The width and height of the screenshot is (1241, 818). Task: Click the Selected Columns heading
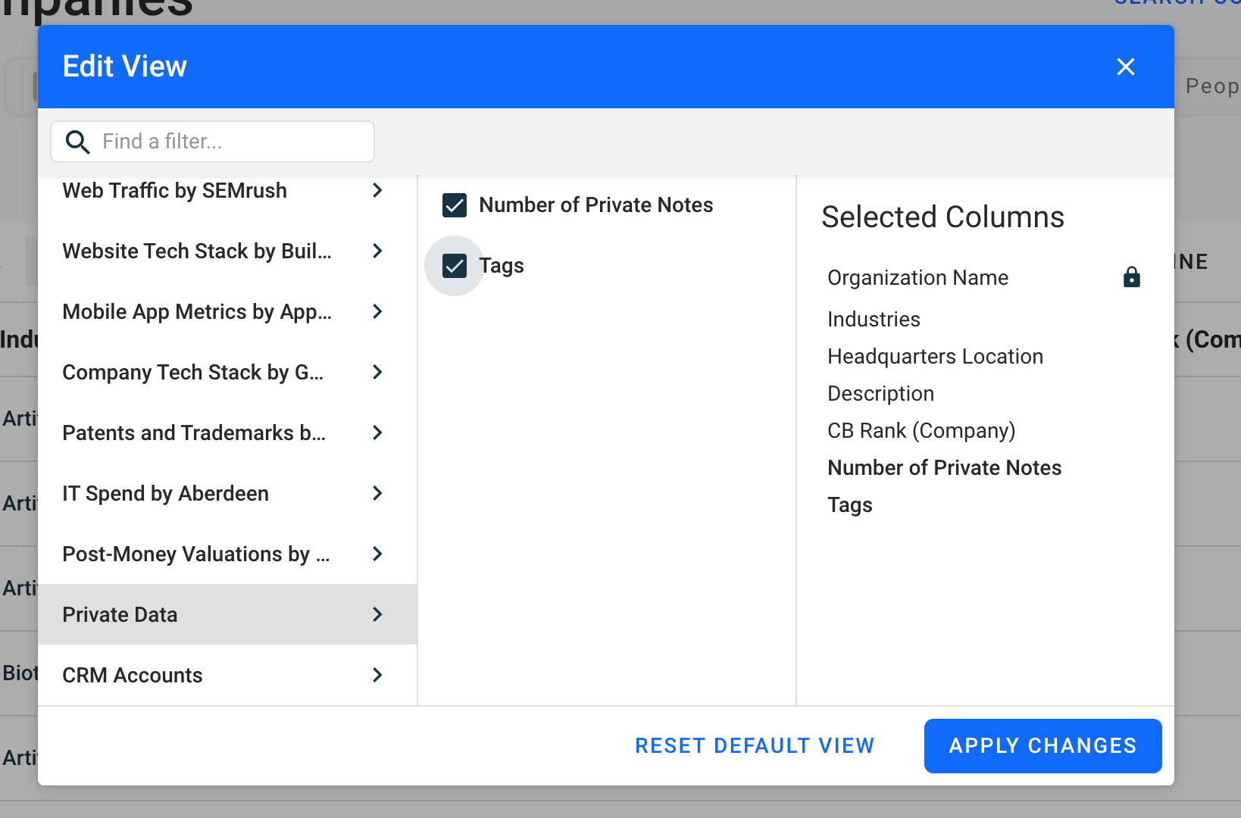(942, 217)
